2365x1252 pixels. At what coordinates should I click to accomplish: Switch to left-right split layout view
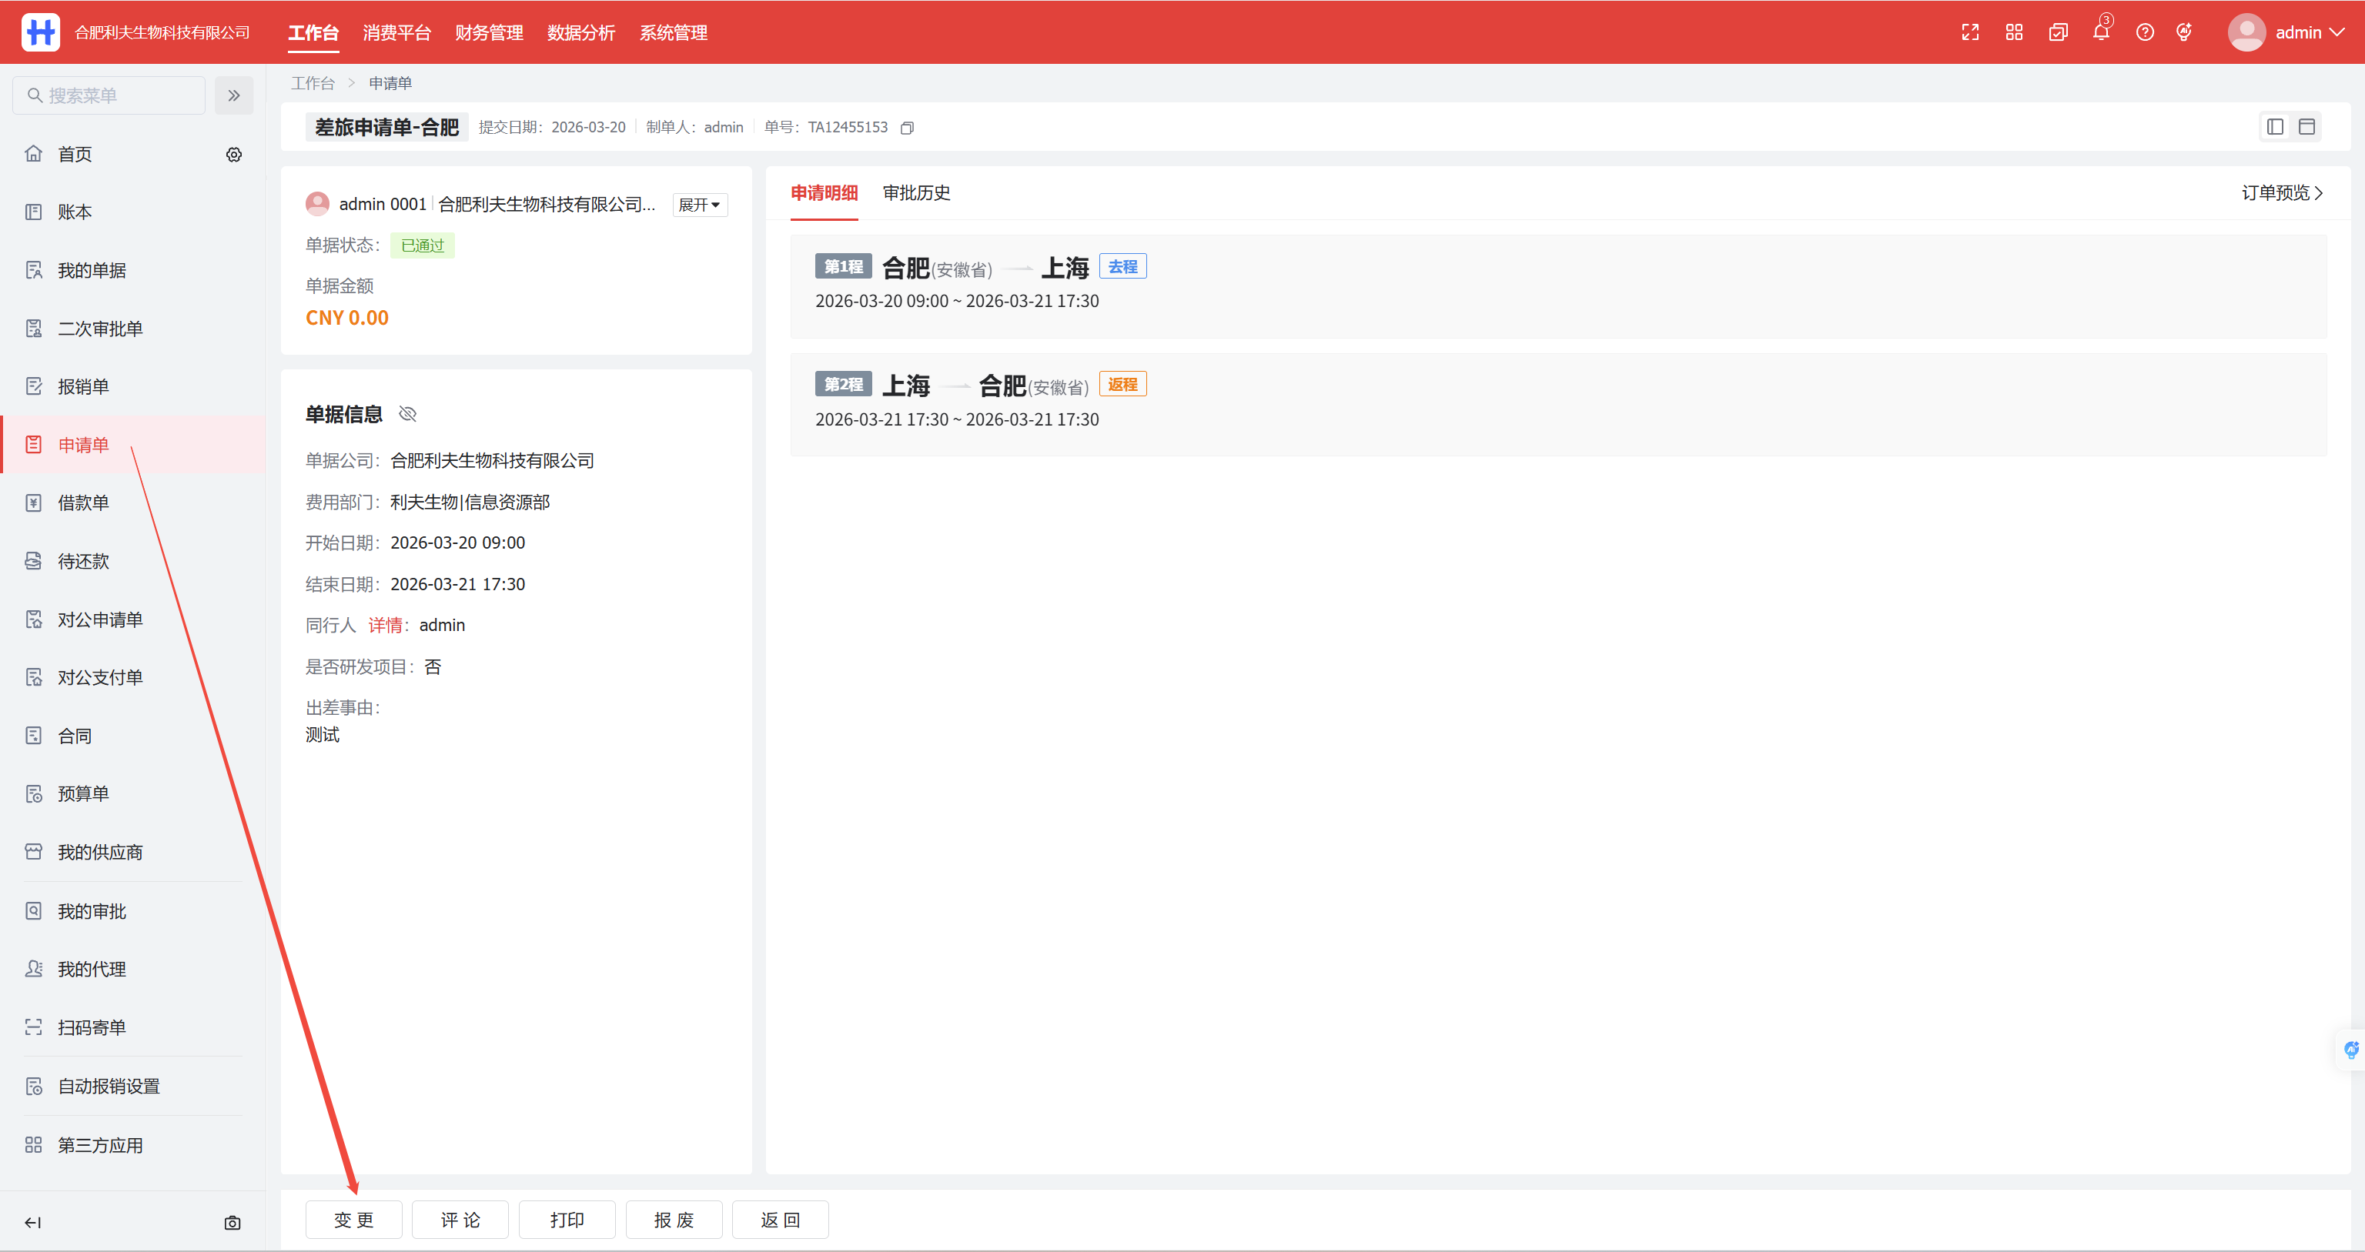pyautogui.click(x=2275, y=127)
